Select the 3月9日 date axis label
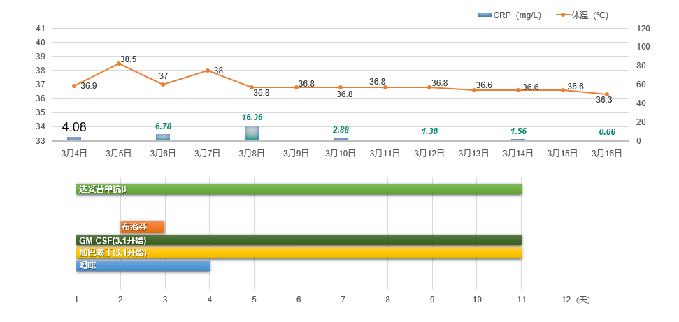The height and width of the screenshot is (322, 679). [x=296, y=154]
